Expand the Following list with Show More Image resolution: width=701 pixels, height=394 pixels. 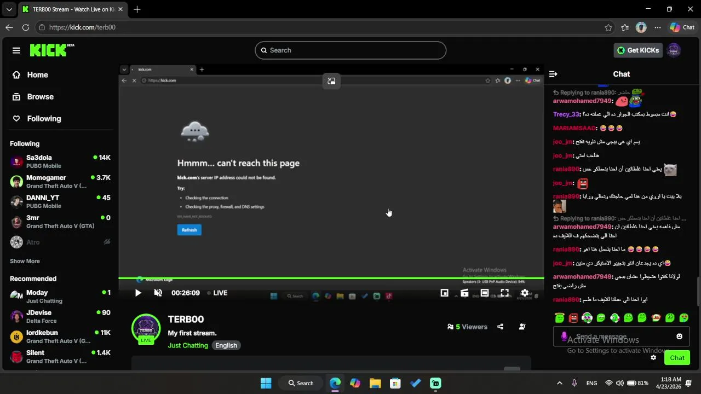[x=25, y=261]
